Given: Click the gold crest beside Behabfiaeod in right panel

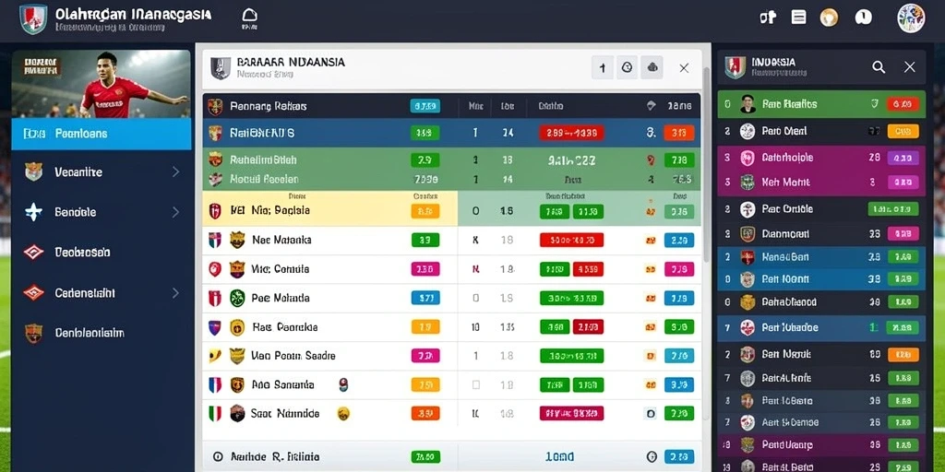Looking at the screenshot, I should pyautogui.click(x=748, y=302).
